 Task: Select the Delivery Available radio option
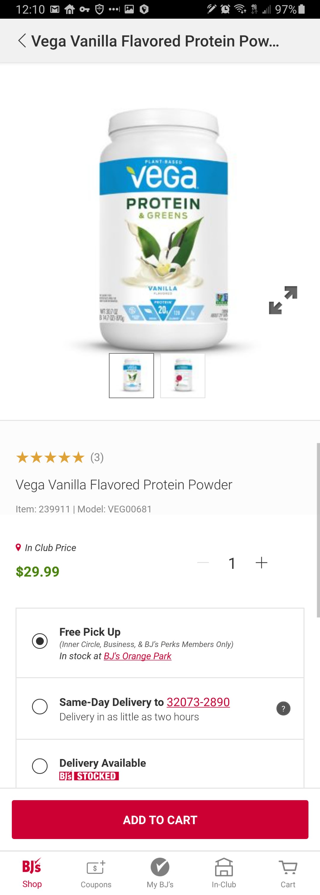[40, 766]
